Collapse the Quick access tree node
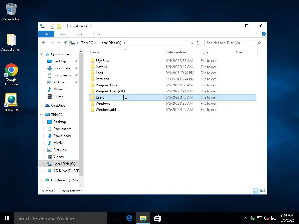 (x=41, y=54)
